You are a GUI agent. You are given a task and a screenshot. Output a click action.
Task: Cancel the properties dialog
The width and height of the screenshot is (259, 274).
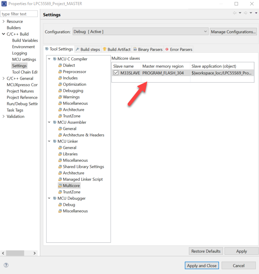(239, 266)
